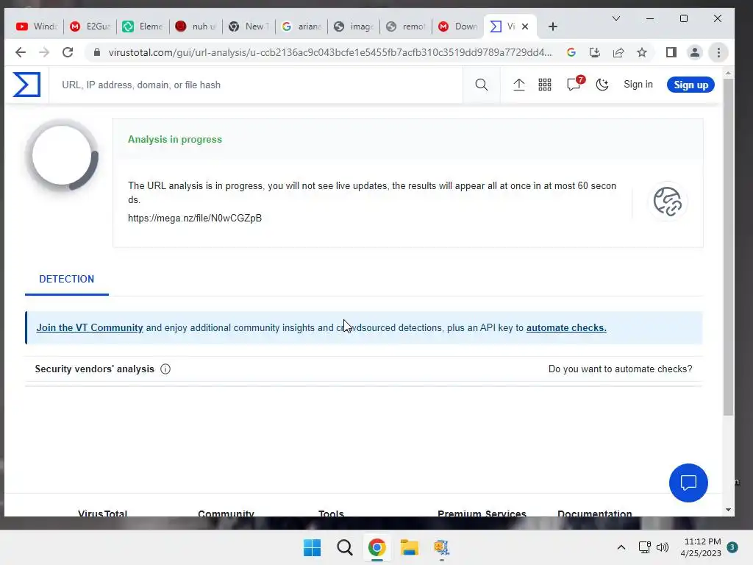
Task: Click the share page icon
Action: 618,52
